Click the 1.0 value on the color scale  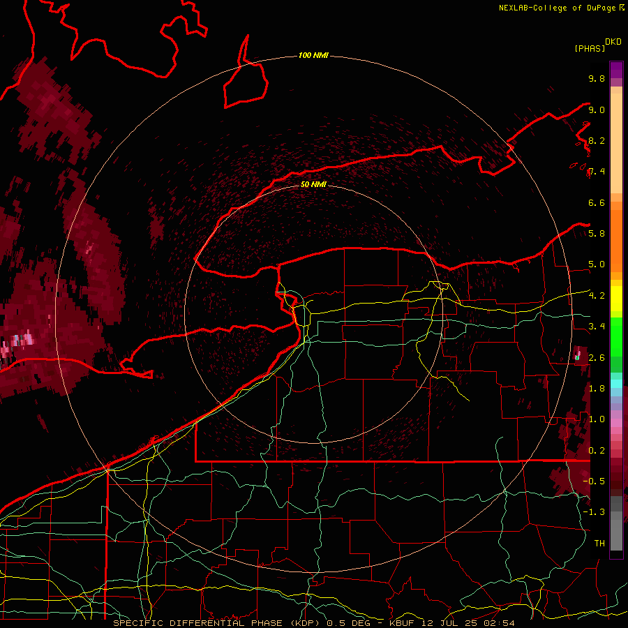tap(597, 419)
